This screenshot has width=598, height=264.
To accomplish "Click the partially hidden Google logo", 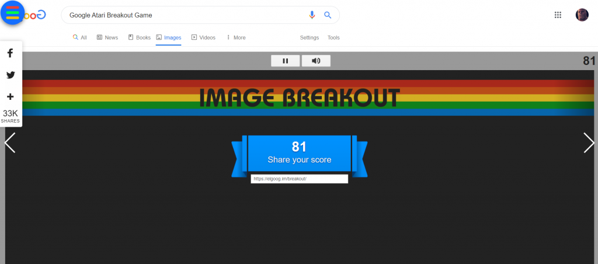I will (x=35, y=15).
